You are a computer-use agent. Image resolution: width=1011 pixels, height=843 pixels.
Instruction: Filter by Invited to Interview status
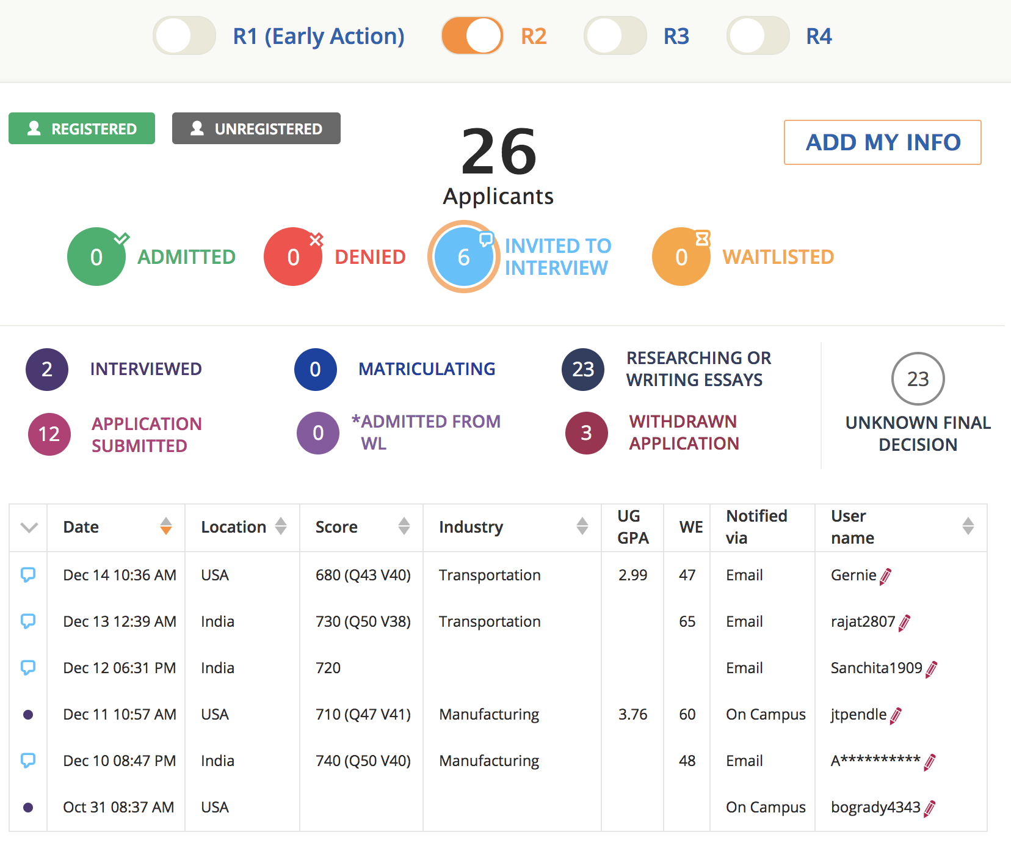[x=463, y=257]
